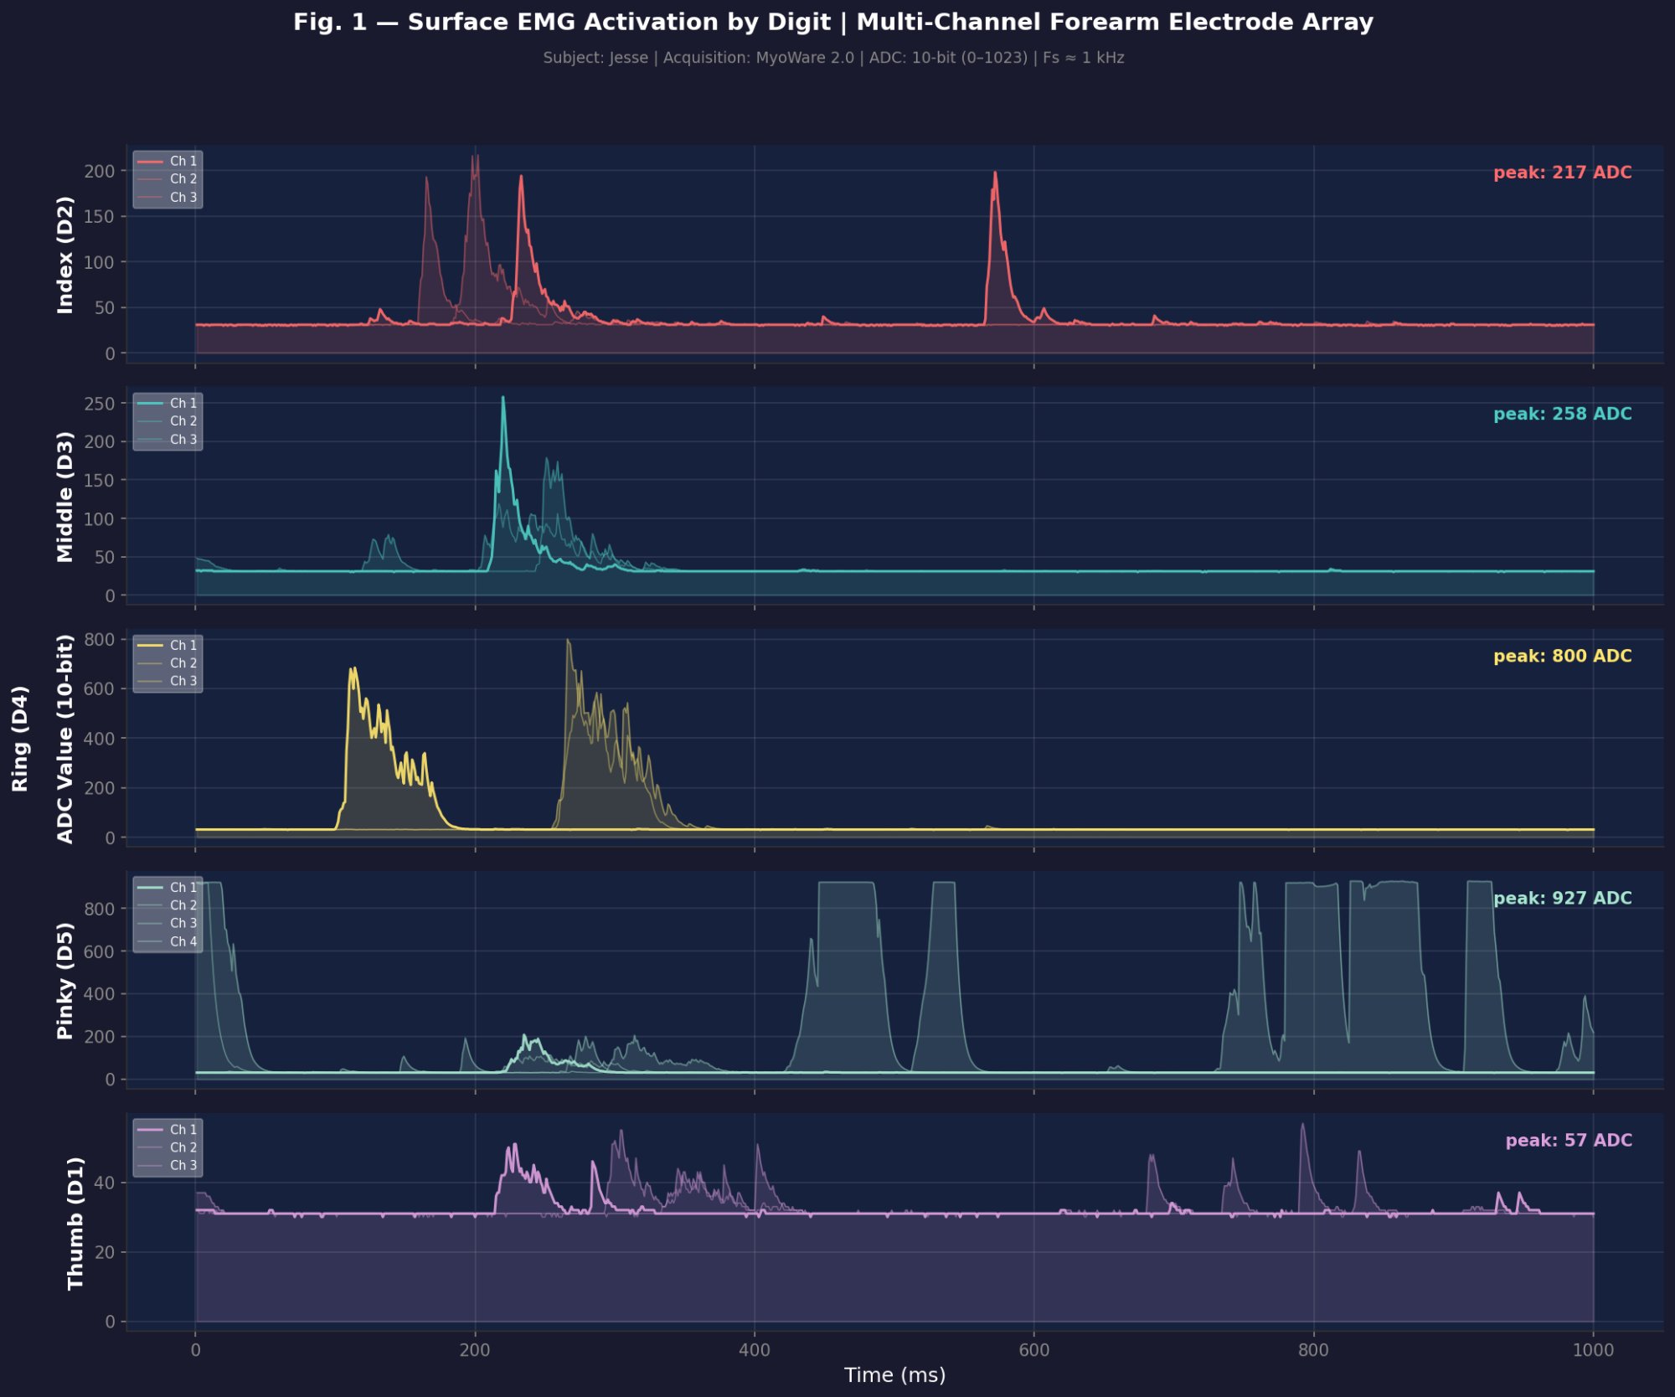Click the 250 y-tick label in Middle panel
The image size is (1675, 1397).
point(100,404)
